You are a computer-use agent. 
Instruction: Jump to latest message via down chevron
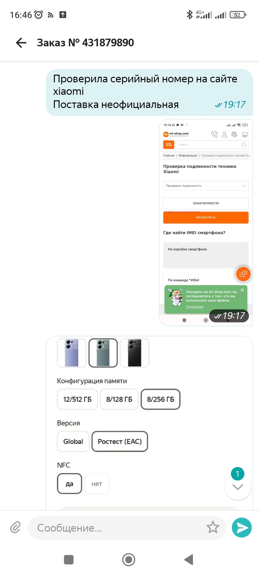click(238, 487)
